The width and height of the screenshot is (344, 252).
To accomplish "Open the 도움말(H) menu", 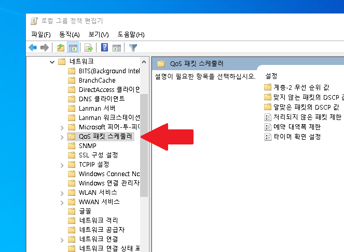I will (x=131, y=34).
